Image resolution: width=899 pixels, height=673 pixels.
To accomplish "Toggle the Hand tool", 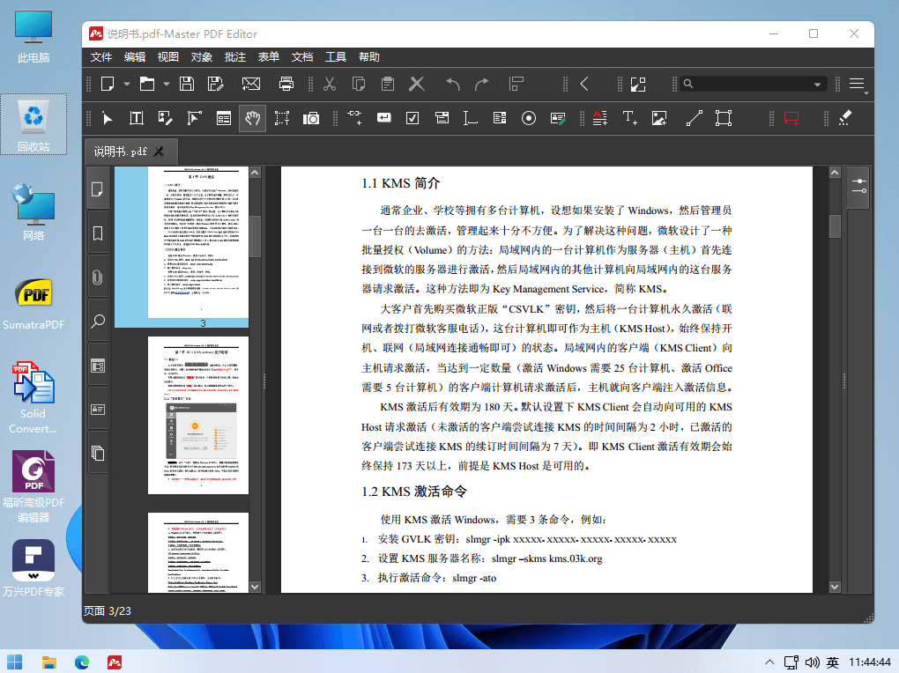I will (x=252, y=118).
